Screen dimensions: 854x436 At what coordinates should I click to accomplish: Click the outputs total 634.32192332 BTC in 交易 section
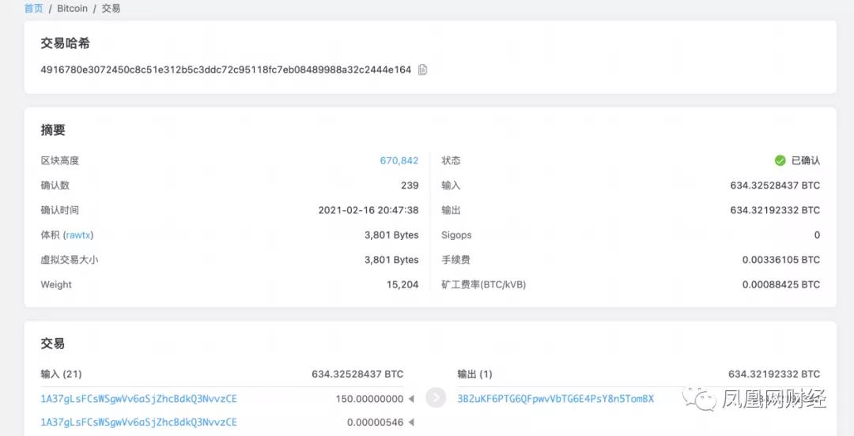774,374
